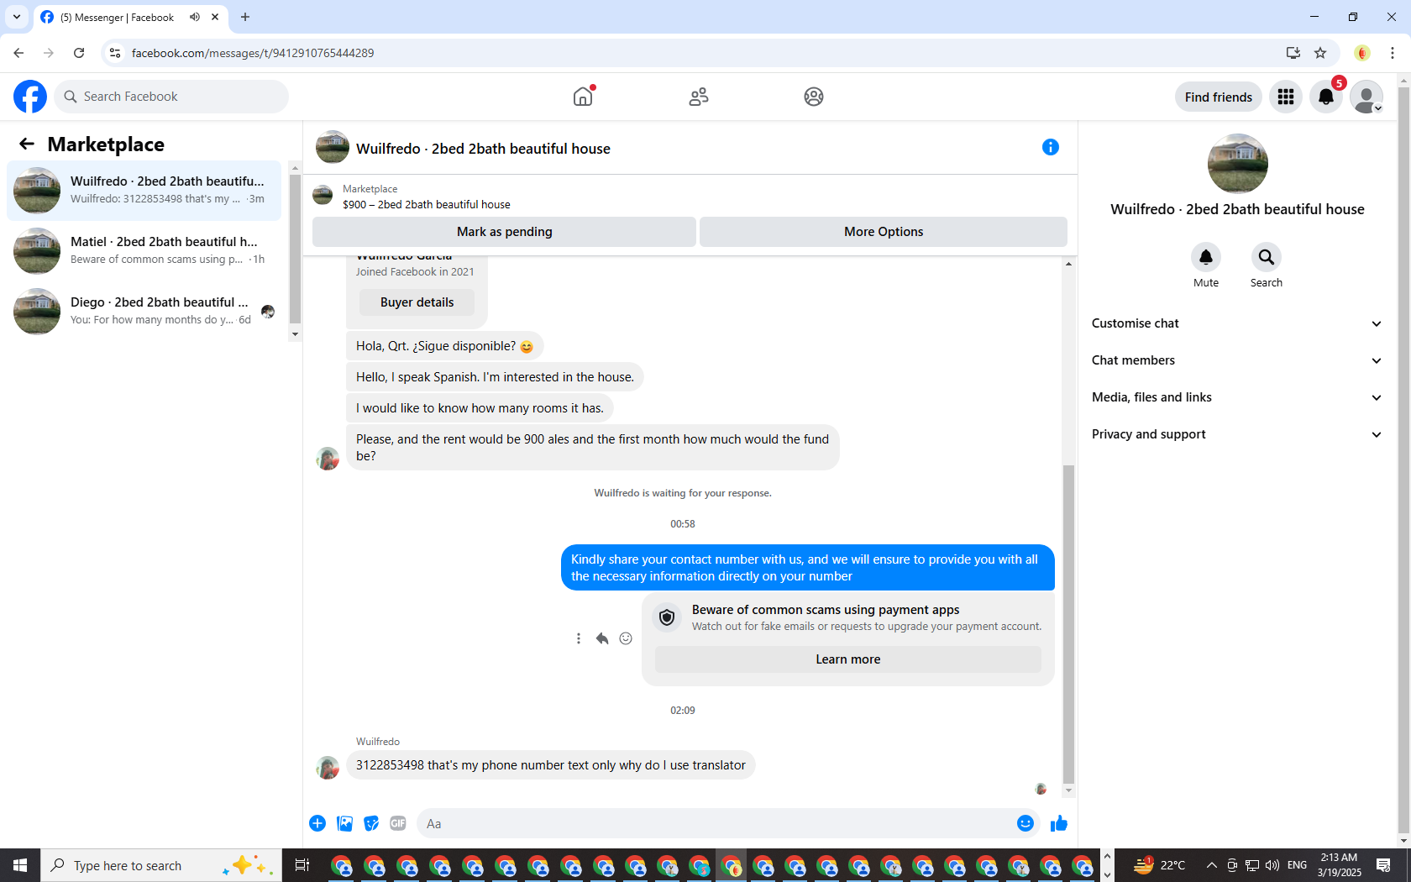Click the Windows taskbar search box
This screenshot has height=882, width=1411.
(x=161, y=865)
